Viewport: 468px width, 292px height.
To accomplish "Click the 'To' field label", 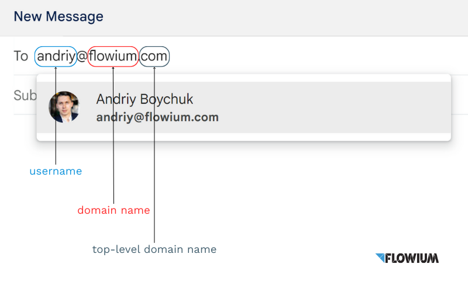I will [x=21, y=56].
